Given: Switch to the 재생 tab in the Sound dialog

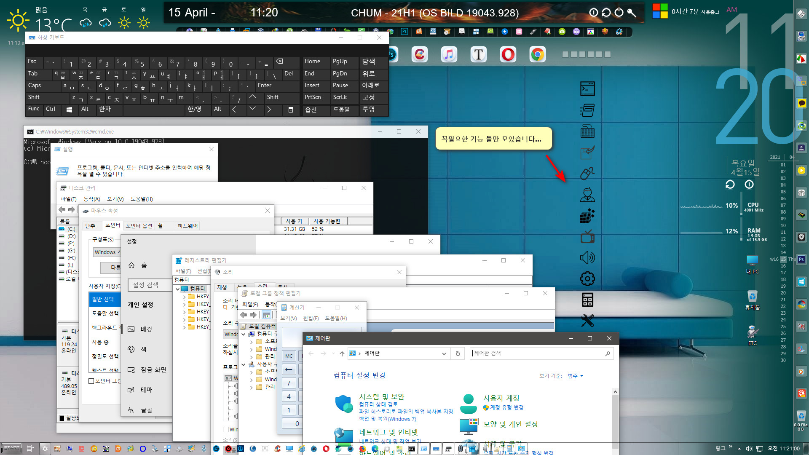Looking at the screenshot, I should [x=222, y=287].
